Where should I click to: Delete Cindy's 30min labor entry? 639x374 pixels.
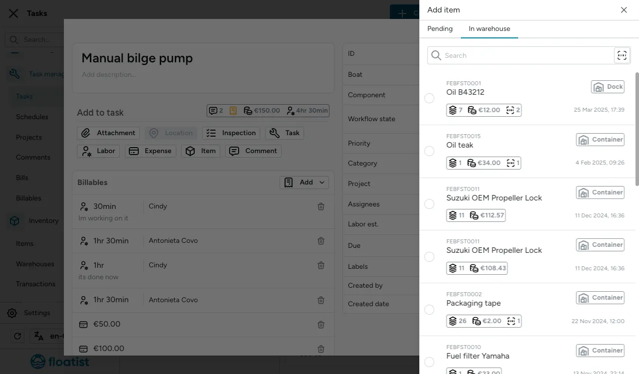pos(321,206)
